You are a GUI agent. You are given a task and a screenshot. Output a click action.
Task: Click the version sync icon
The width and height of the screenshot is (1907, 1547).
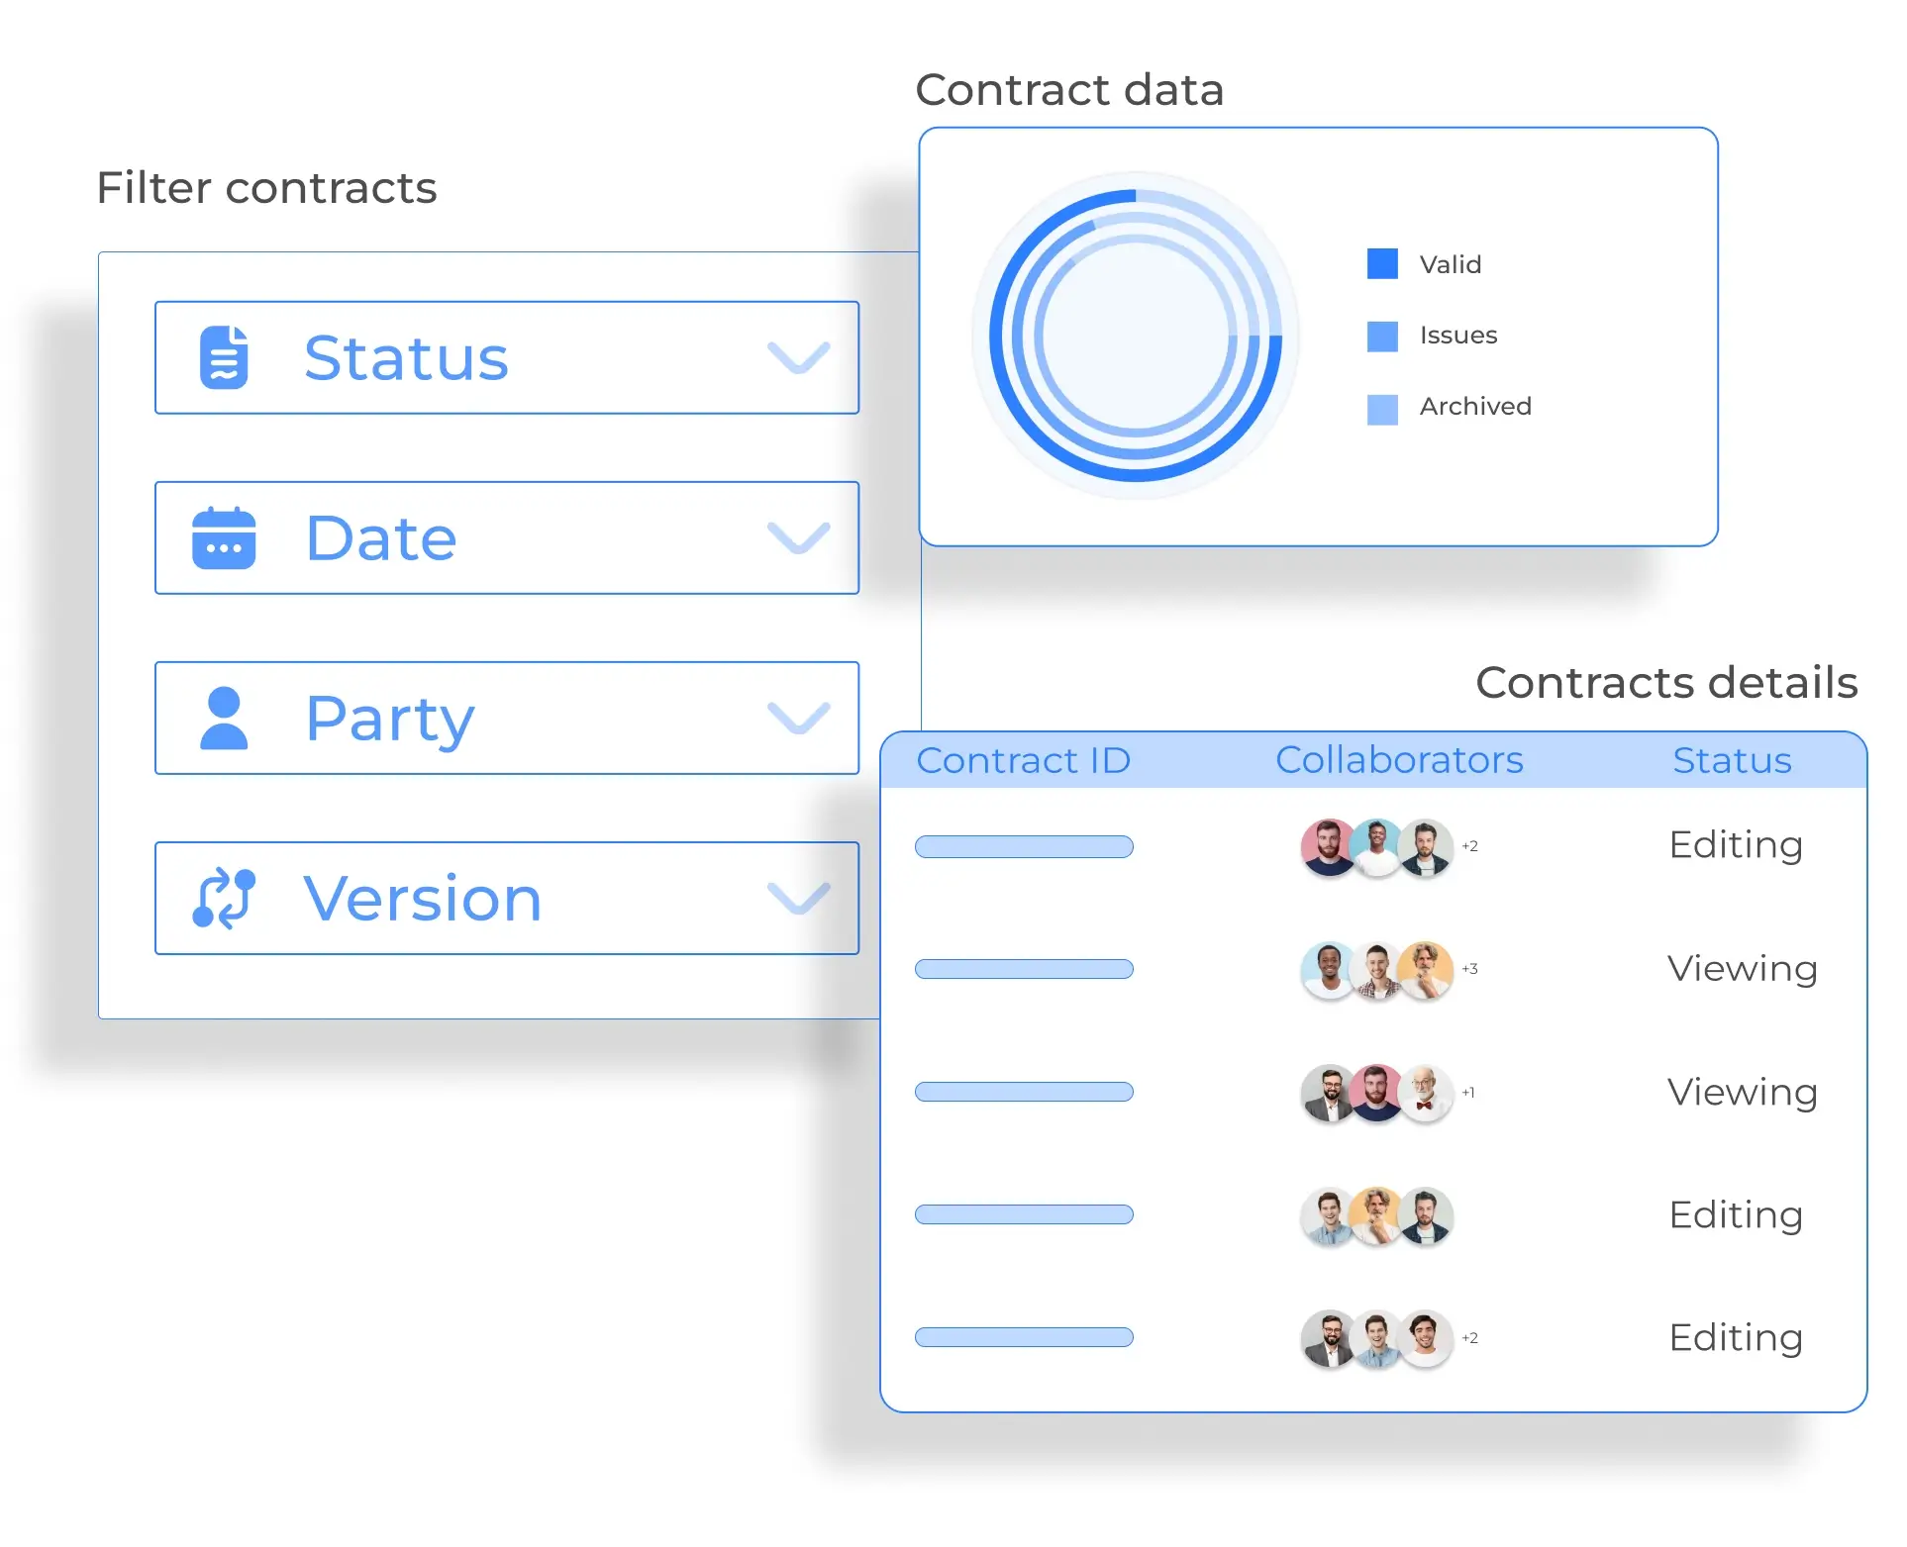tap(224, 899)
